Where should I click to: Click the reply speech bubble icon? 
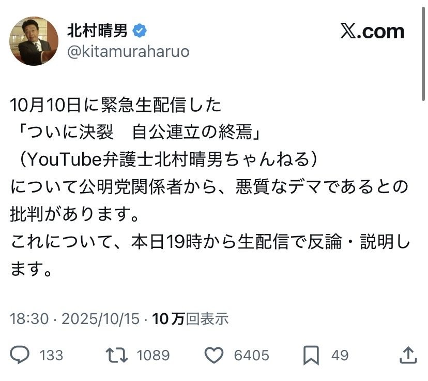click(x=20, y=355)
